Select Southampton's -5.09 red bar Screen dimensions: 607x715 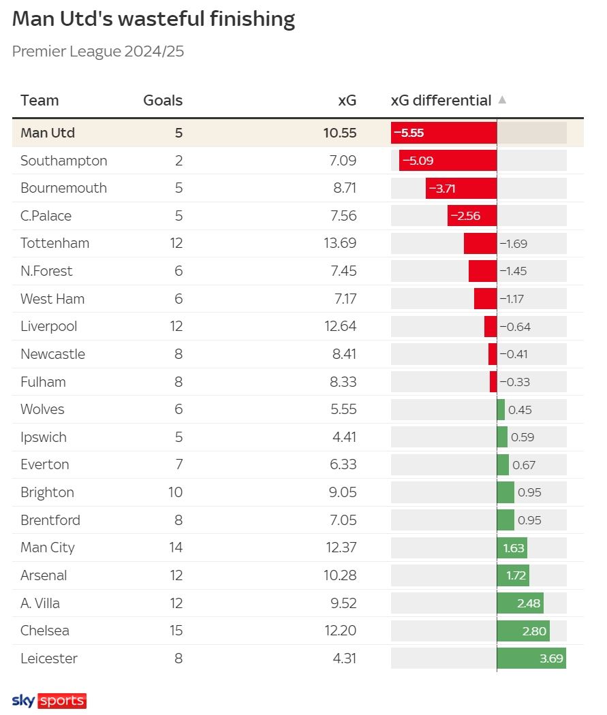(x=448, y=161)
